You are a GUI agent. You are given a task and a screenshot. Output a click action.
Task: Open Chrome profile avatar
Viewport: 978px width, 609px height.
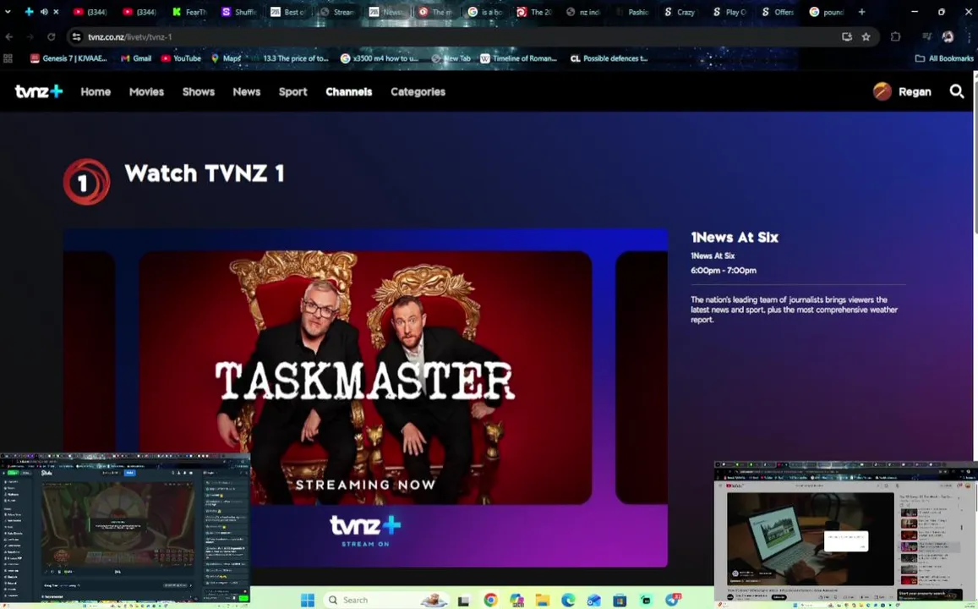(x=948, y=37)
